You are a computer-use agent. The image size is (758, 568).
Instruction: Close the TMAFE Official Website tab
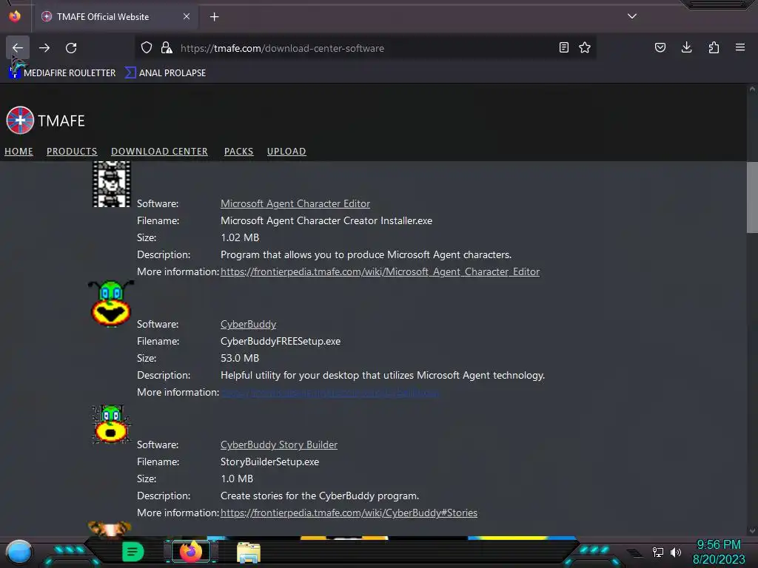[187, 16]
